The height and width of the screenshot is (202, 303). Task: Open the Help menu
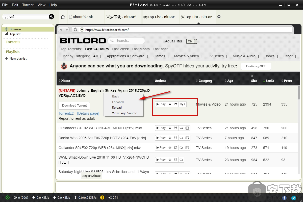point(53,5)
